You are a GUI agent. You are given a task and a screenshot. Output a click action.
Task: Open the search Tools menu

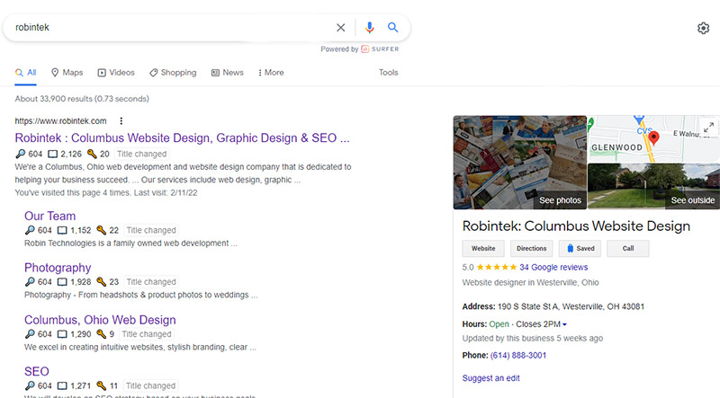pos(389,73)
